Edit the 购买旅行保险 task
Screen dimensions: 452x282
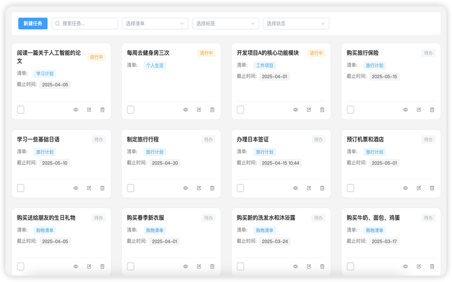click(x=419, y=109)
